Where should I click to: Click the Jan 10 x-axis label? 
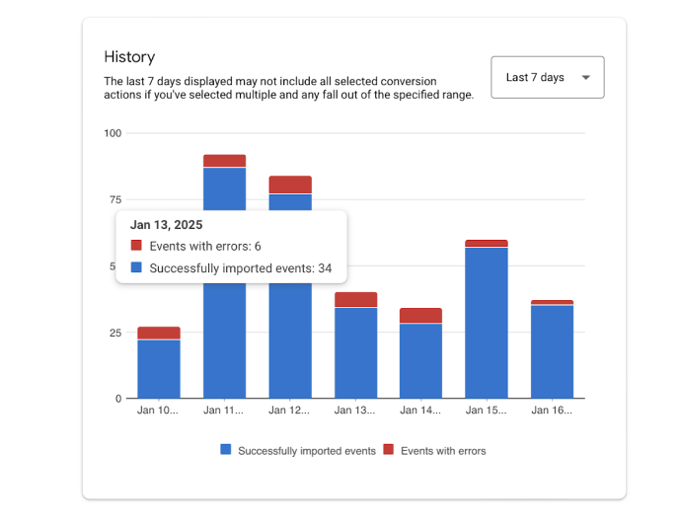[158, 411]
